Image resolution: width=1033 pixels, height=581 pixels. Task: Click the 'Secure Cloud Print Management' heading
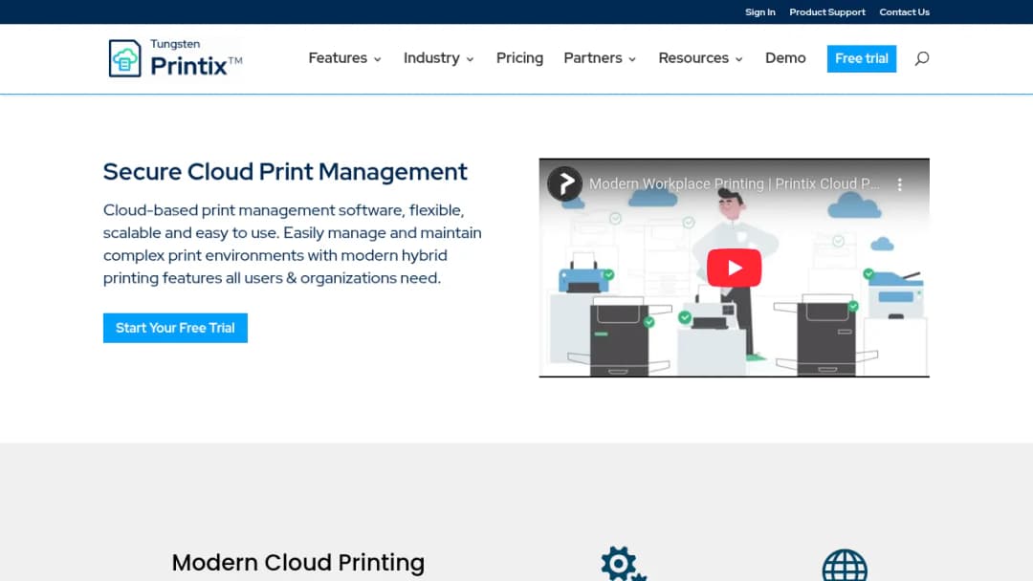(x=285, y=172)
